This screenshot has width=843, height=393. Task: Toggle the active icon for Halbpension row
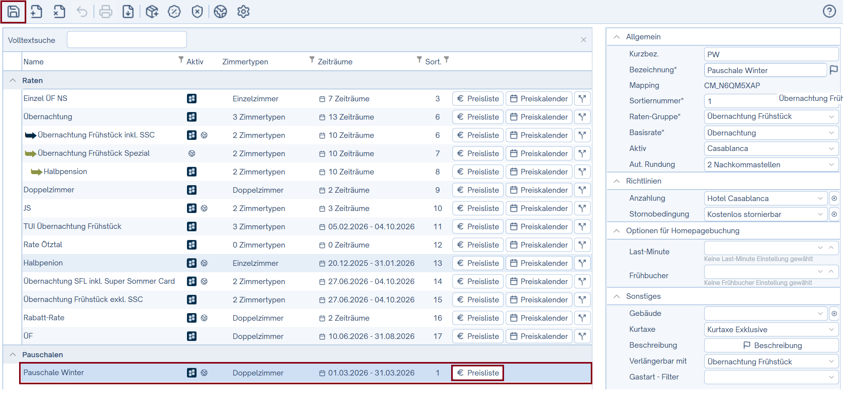pos(192,172)
